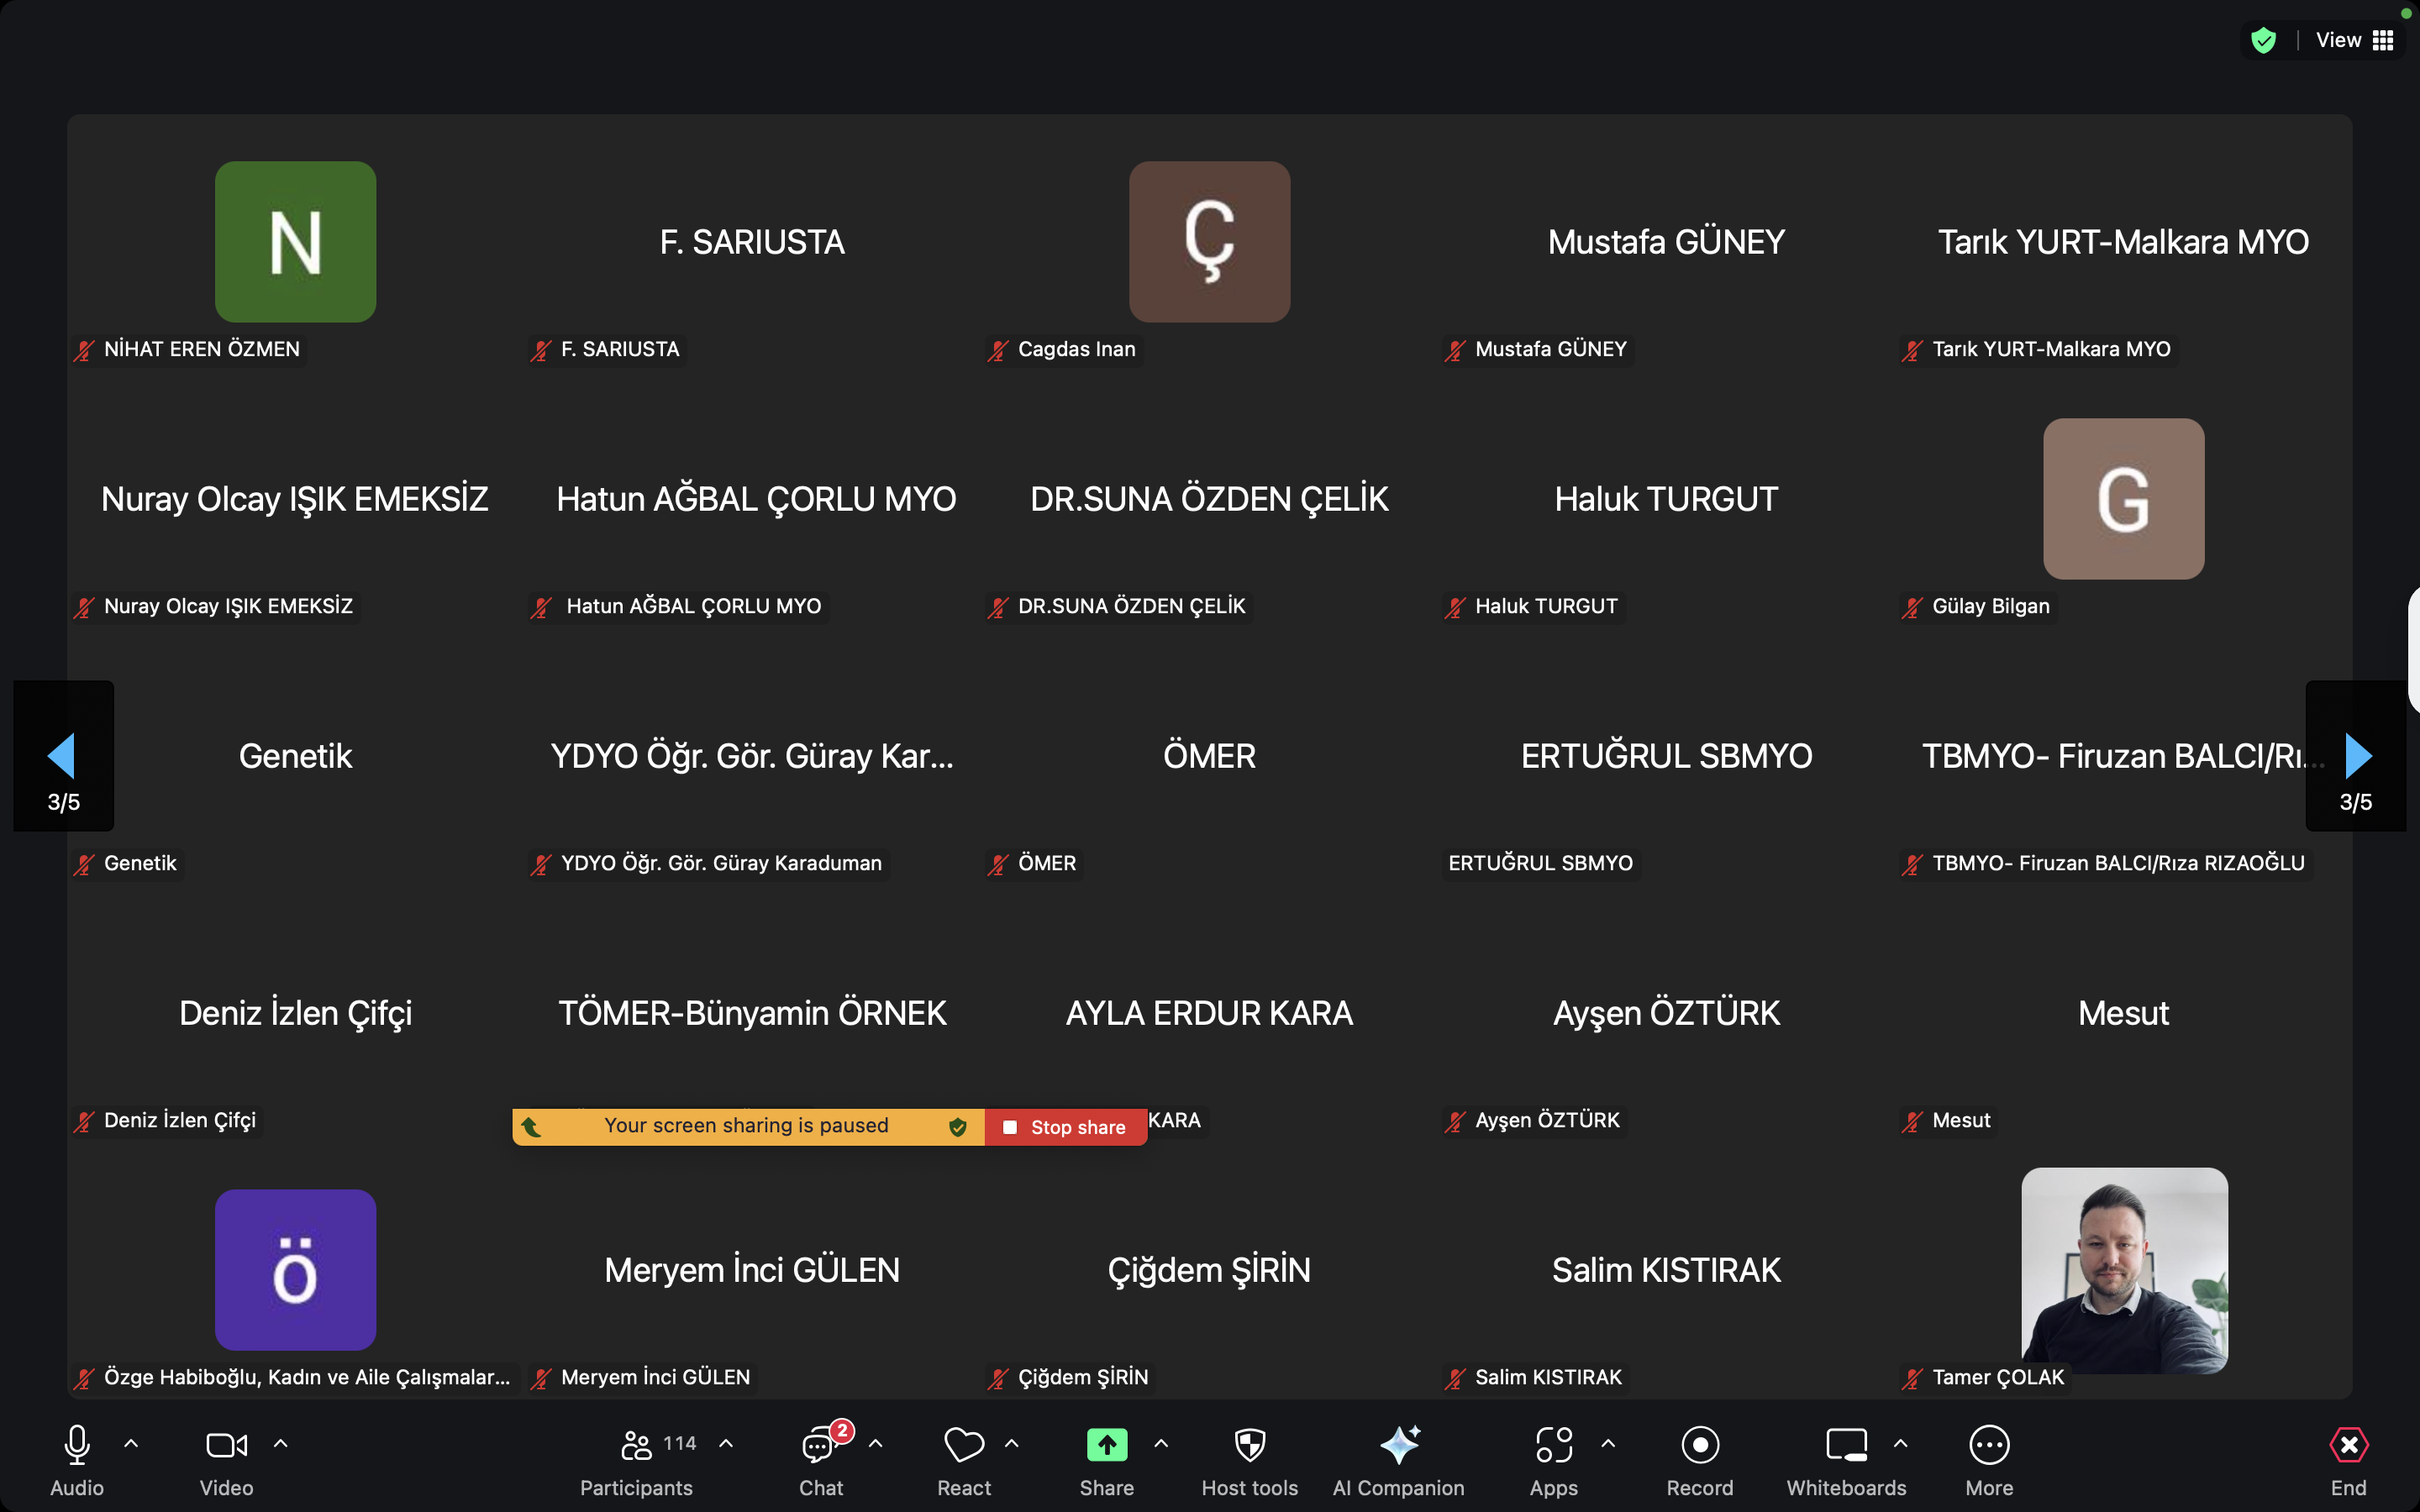The image size is (2420, 1512).
Task: Select Gülay Bilgan's G avatar
Action: click(2124, 499)
